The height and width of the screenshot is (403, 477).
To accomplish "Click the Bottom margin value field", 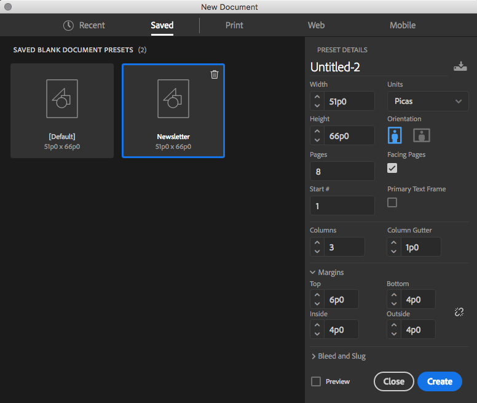I will [418, 299].
